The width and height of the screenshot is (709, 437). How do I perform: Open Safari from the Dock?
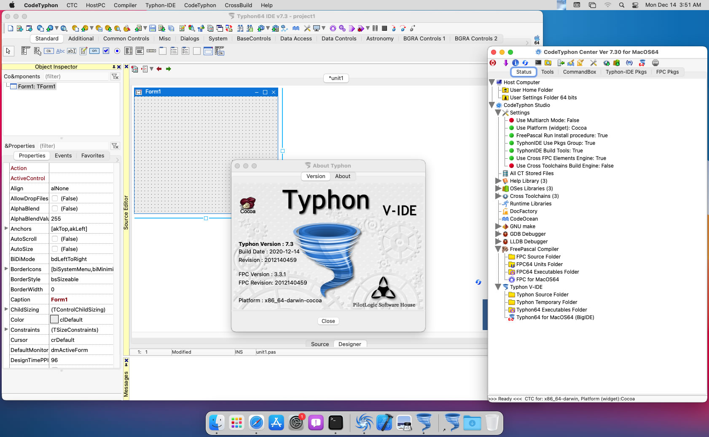point(256,423)
